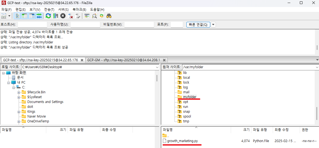Search remote files with binoculars icon
The height and width of the screenshot is (148, 319).
tap(109, 16)
